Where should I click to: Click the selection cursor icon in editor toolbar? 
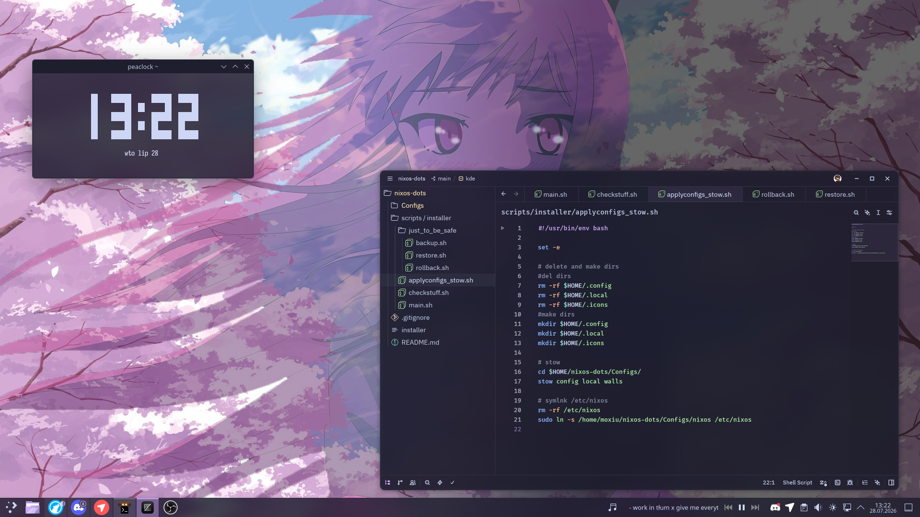878,213
